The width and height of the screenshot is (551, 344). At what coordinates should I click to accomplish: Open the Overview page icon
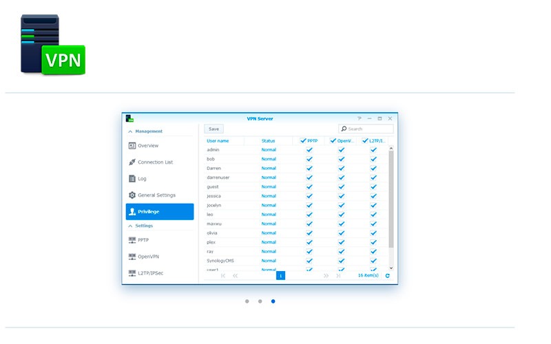tap(132, 146)
